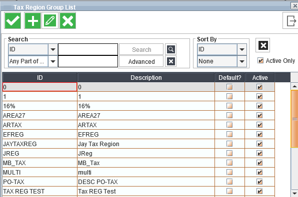The image size is (298, 197).
Task: Open the Any Part of match dropdown
Action: click(x=53, y=61)
